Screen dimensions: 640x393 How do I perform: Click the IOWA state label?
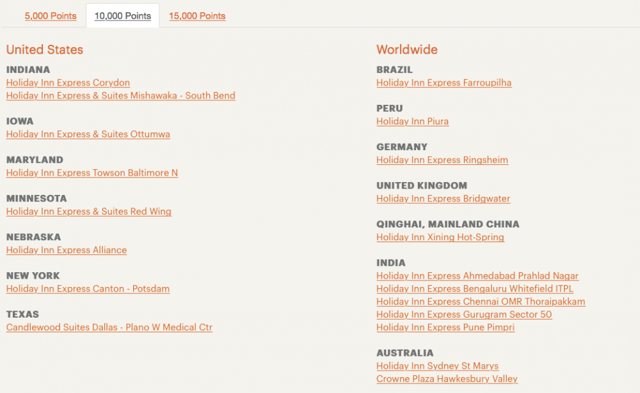tap(20, 121)
